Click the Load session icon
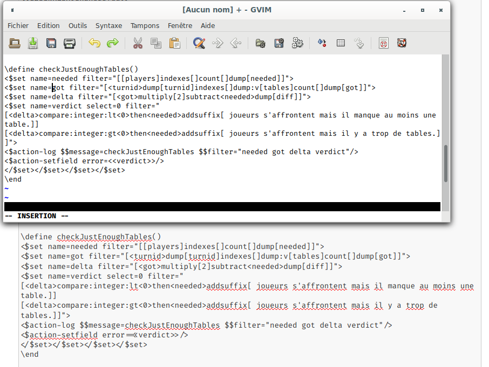This screenshot has width=489, height=367. (x=260, y=43)
